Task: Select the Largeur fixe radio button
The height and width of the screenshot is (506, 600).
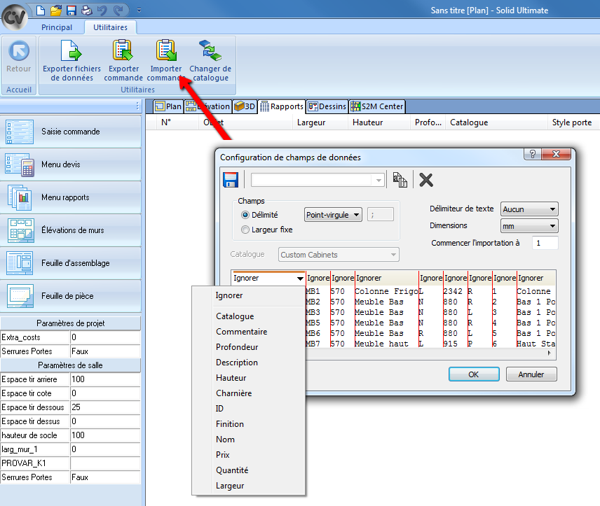Action: tap(245, 230)
